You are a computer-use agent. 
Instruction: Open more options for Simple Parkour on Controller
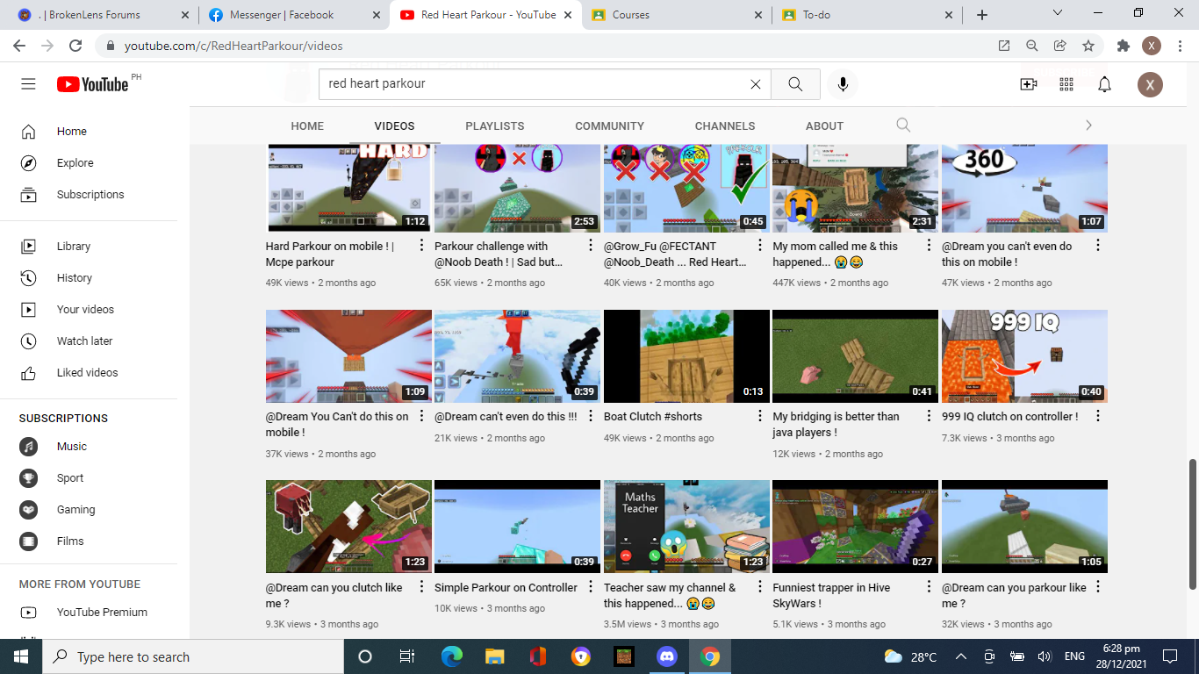coord(591,587)
